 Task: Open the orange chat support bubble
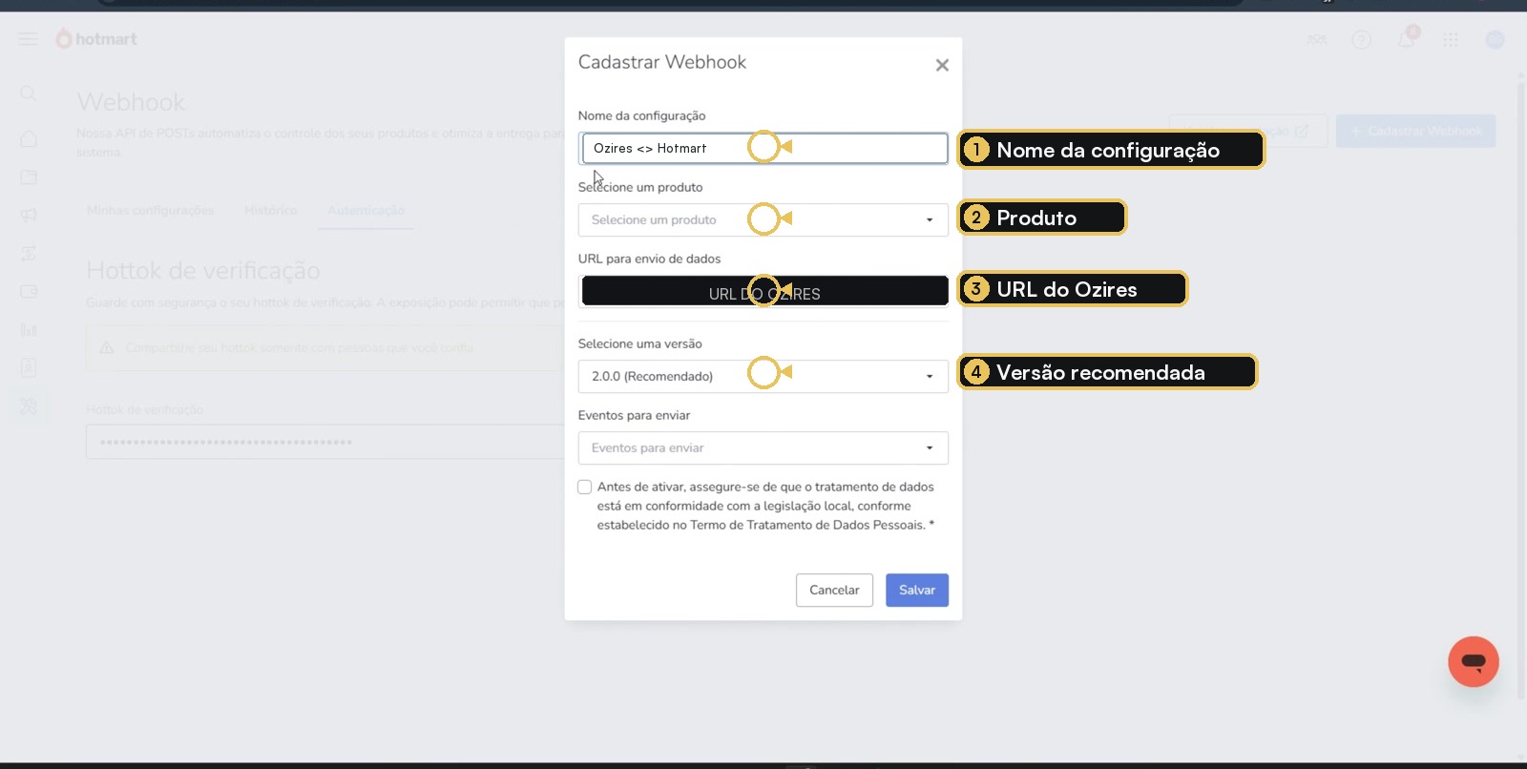[x=1474, y=661]
